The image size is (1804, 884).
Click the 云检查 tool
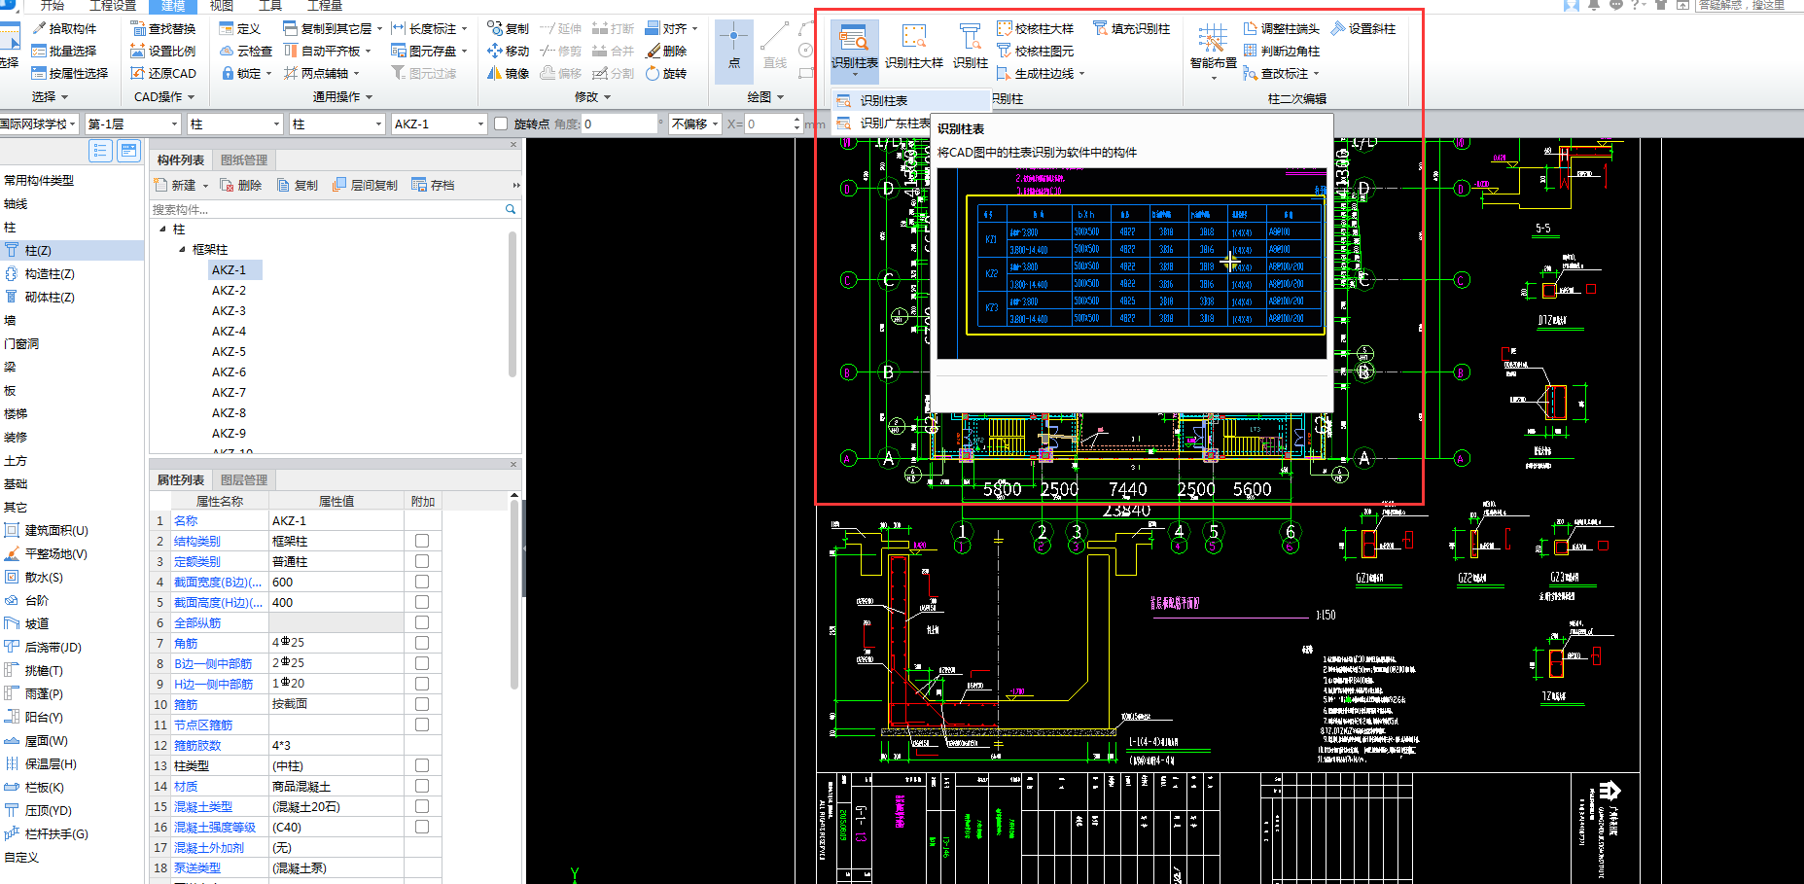coord(246,51)
